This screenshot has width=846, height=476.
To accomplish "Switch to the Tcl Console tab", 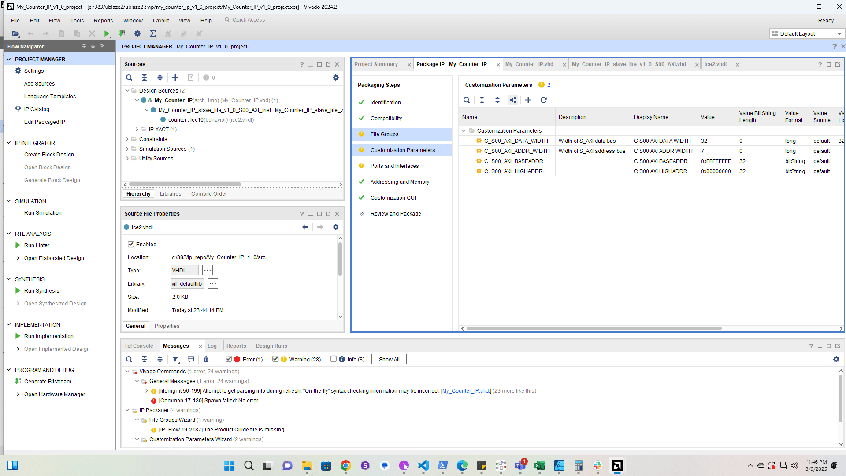I will [x=138, y=346].
